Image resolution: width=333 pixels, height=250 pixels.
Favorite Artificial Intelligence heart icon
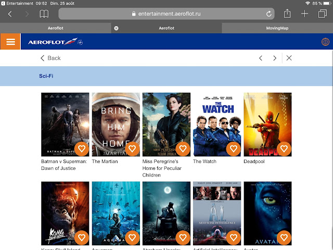tap(234, 238)
